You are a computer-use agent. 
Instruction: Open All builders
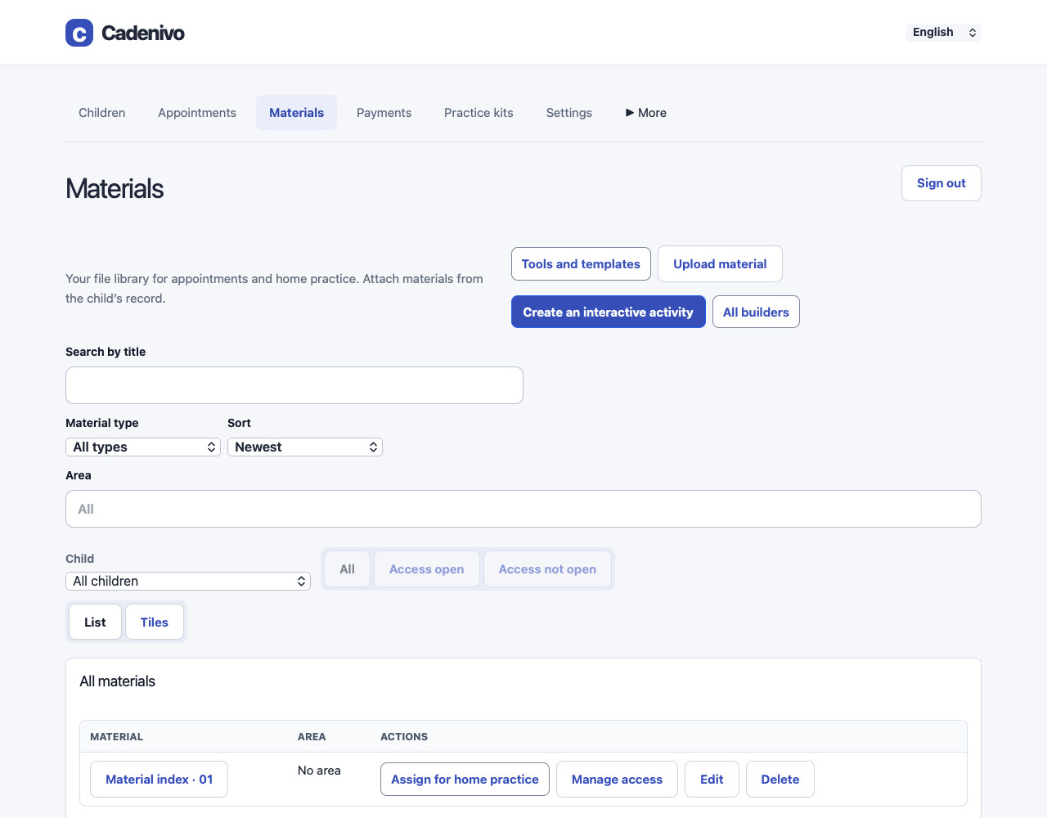(x=756, y=312)
